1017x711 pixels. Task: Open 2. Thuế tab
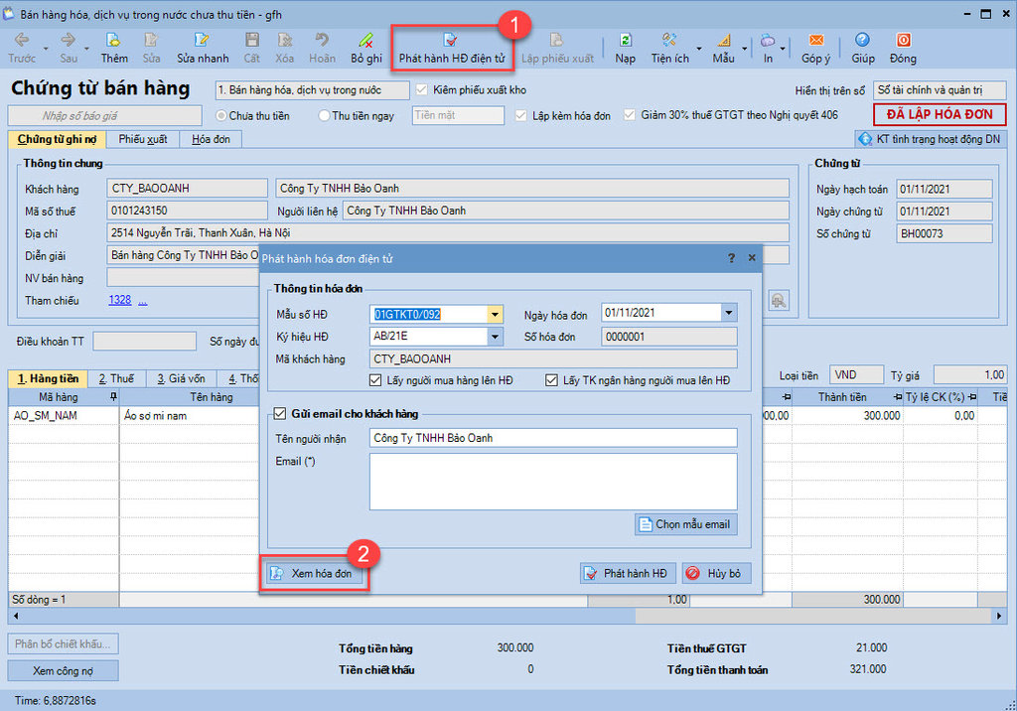pos(116,378)
